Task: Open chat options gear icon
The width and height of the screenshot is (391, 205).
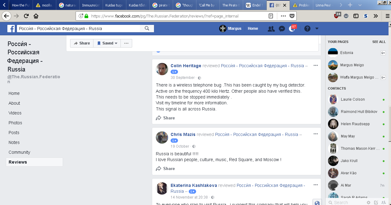Action: 369,203
